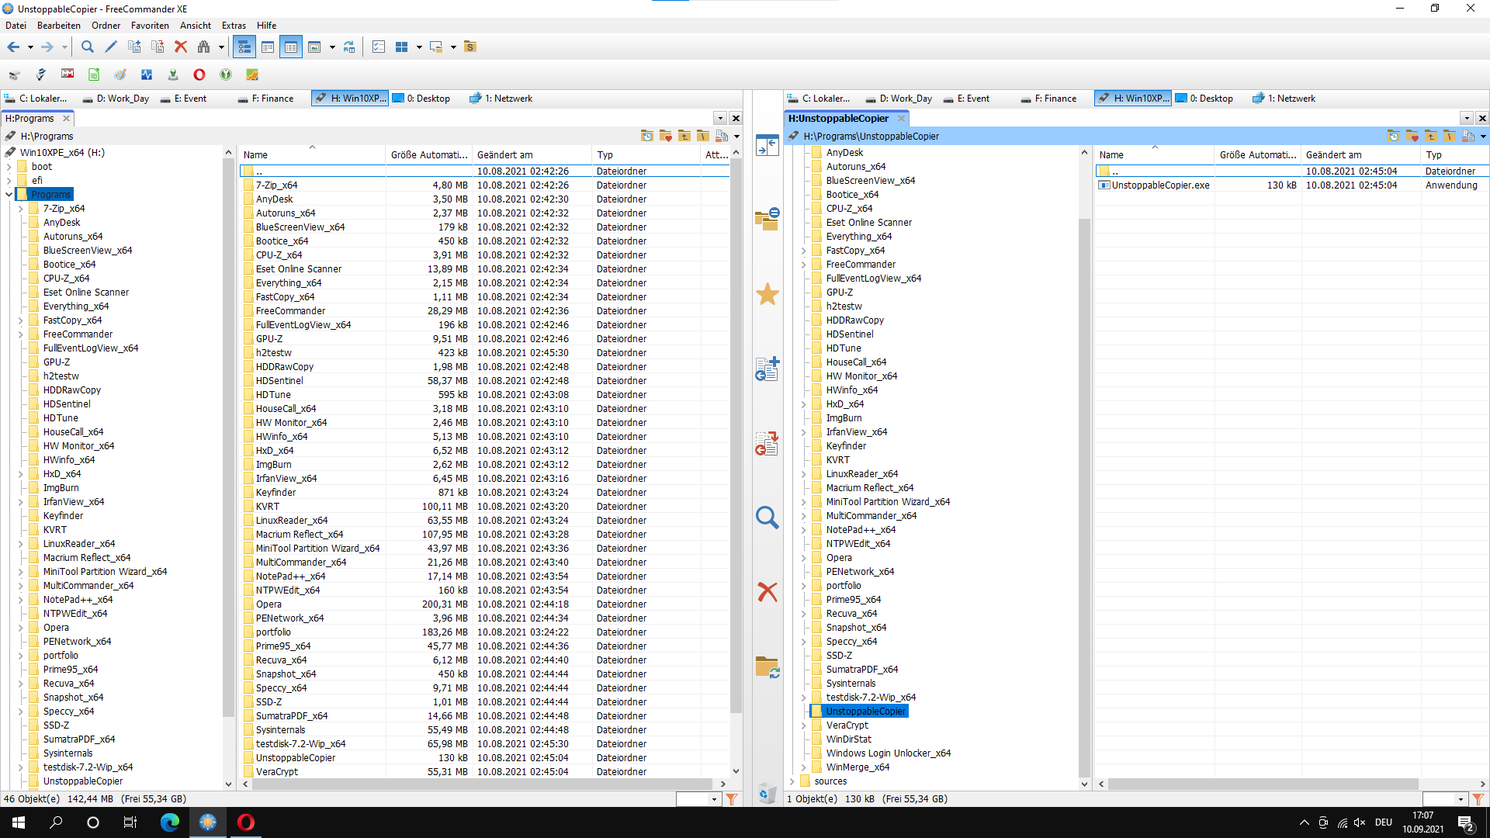Click the red X delete icon in toolbar
Image resolution: width=1490 pixels, height=838 pixels.
[x=181, y=47]
